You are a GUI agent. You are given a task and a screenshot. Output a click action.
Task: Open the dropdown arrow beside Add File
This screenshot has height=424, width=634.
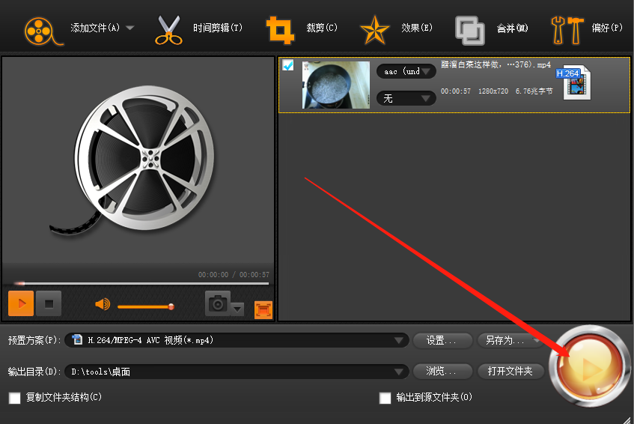pos(130,28)
